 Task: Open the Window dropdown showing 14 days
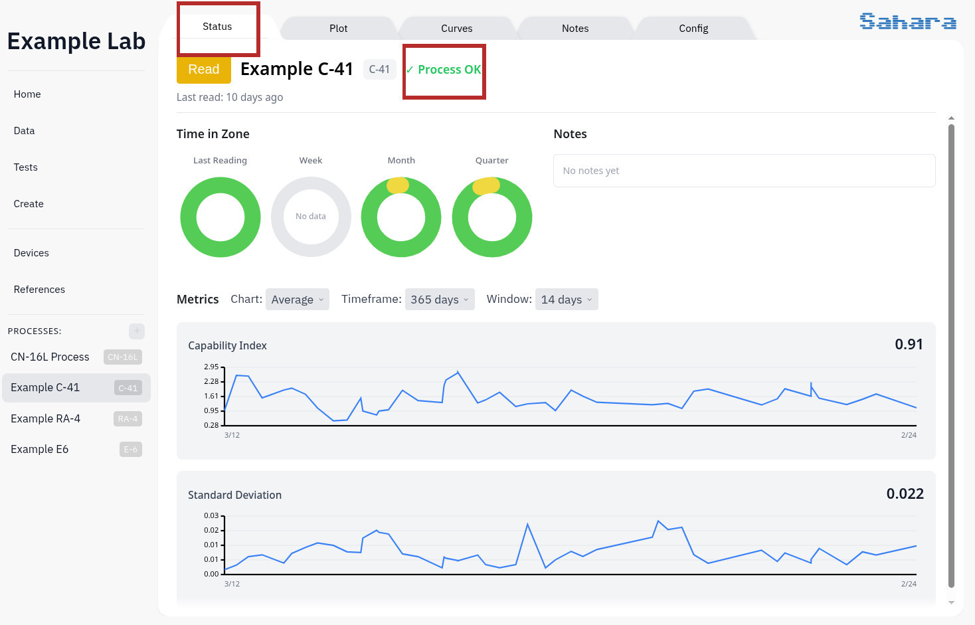click(567, 299)
